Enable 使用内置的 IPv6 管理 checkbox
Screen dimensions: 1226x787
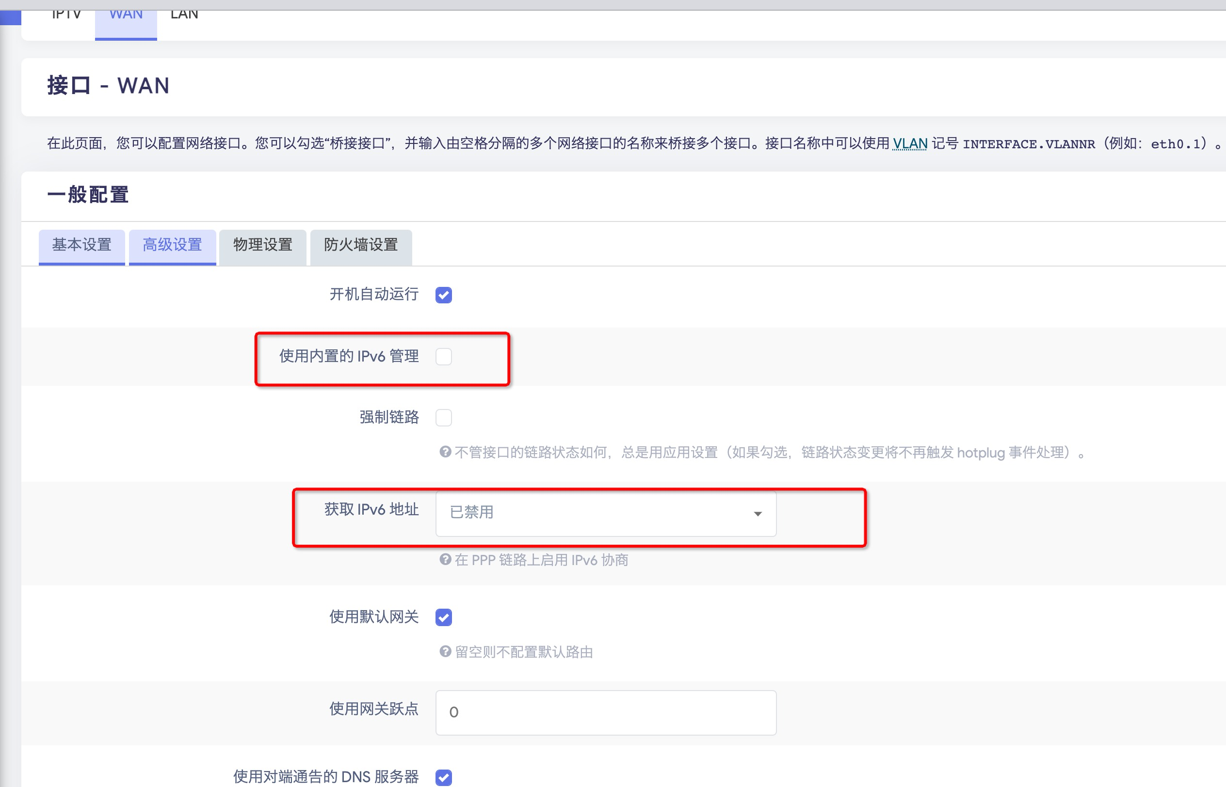click(444, 357)
